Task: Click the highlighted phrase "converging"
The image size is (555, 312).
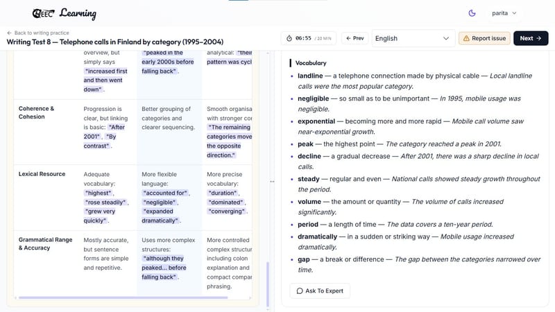Action: pyautogui.click(x=227, y=211)
